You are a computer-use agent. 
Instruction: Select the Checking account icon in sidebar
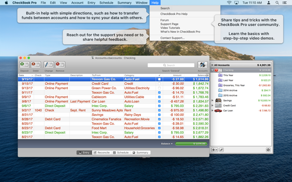point(218,70)
